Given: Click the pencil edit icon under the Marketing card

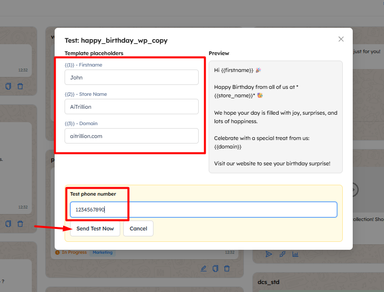Looking at the screenshot, I should pos(204,269).
